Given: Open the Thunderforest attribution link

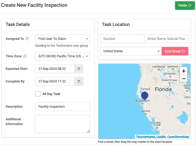Looking at the screenshot, I should tap(145, 137).
